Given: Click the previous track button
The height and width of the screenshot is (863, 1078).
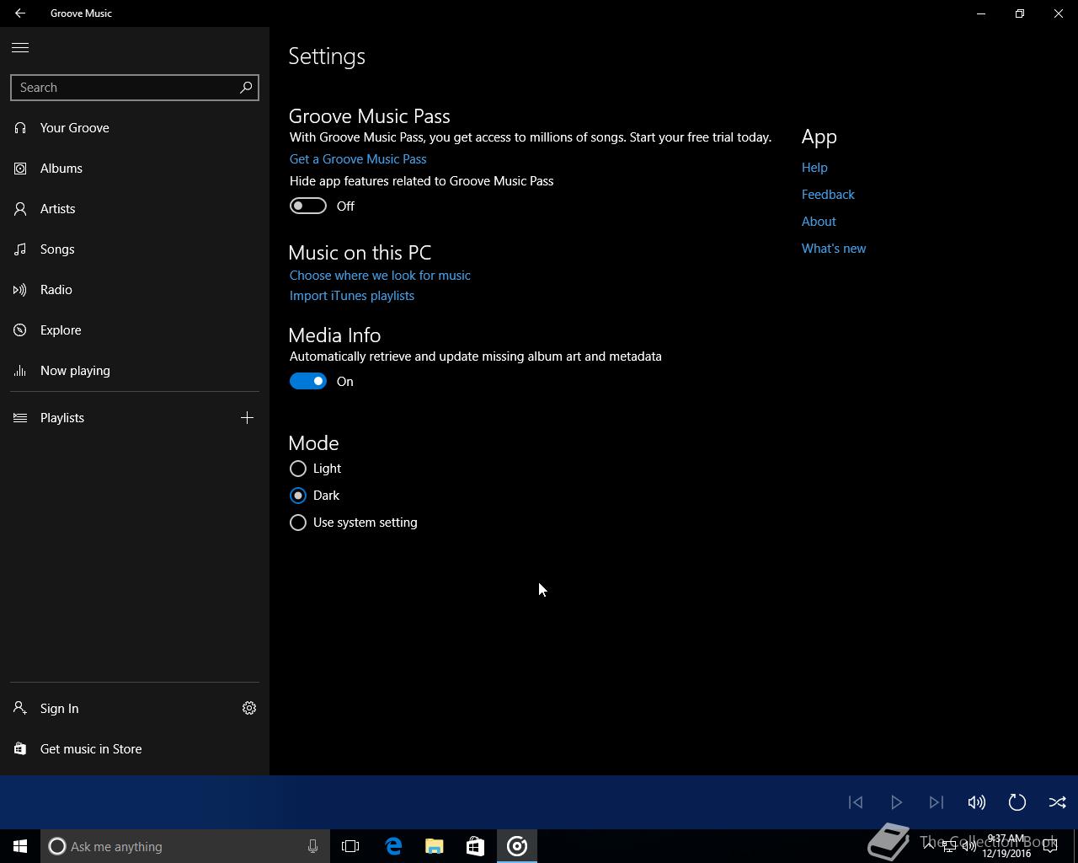Looking at the screenshot, I should pyautogui.click(x=856, y=802).
